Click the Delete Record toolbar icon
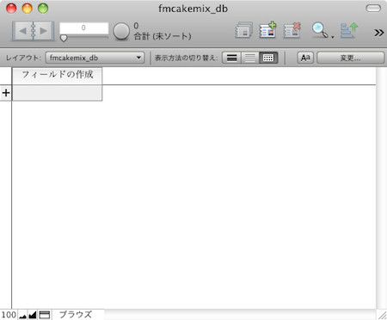Screen dimensions: 387x320 [292, 30]
